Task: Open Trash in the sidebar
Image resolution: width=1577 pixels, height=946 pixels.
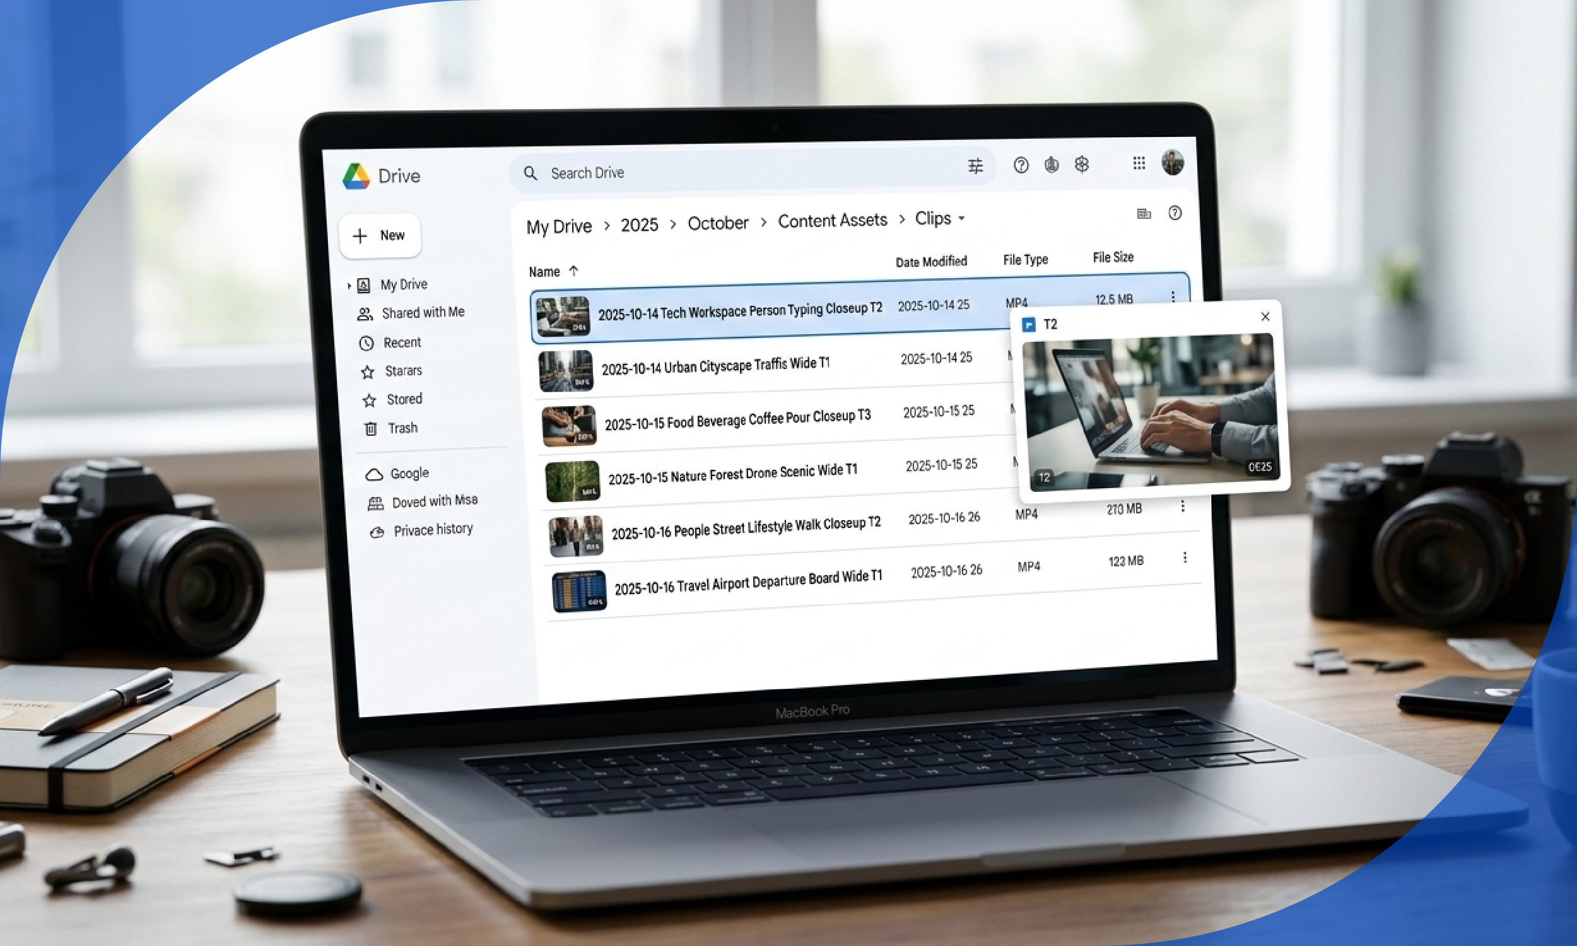Action: 402,428
